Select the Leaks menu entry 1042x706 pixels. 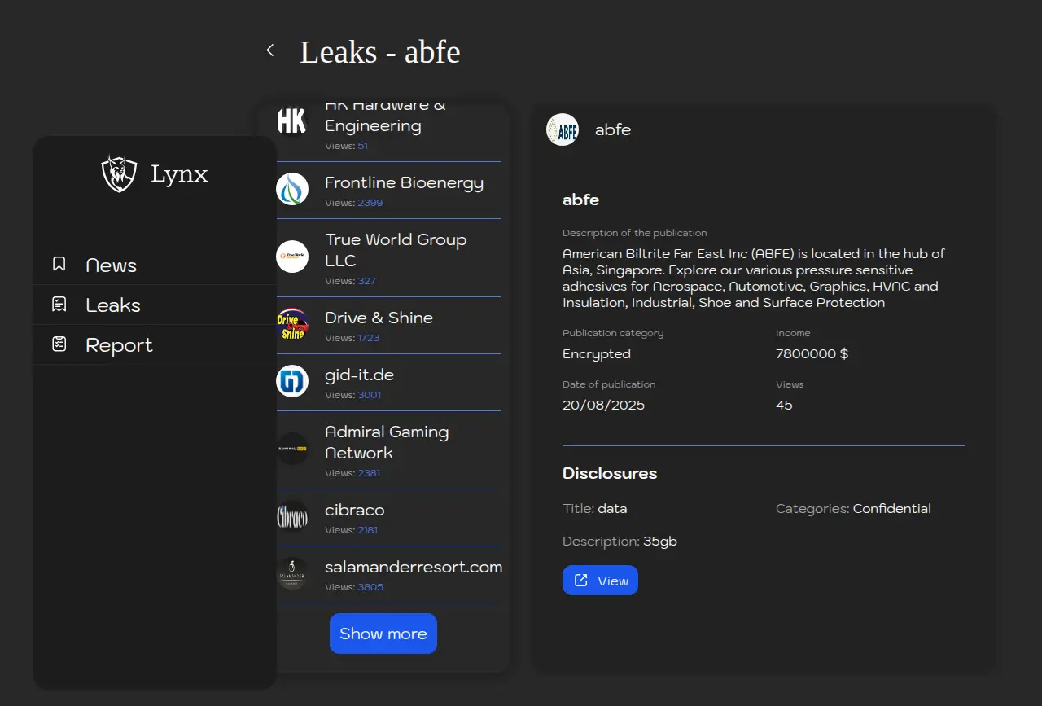[x=113, y=305]
